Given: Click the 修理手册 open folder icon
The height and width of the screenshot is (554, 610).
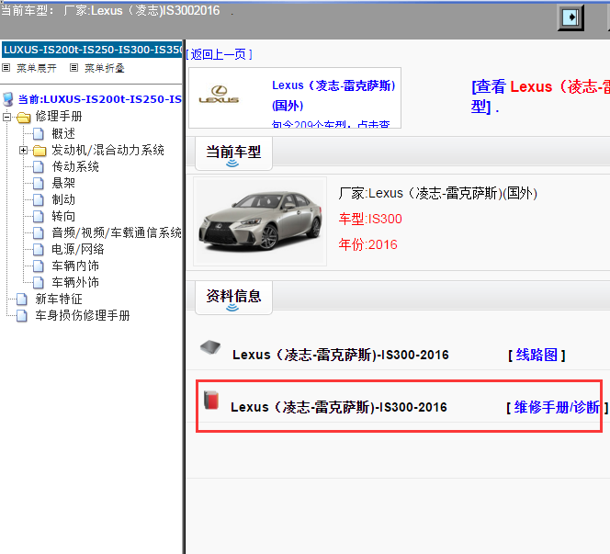Looking at the screenshot, I should (24, 117).
